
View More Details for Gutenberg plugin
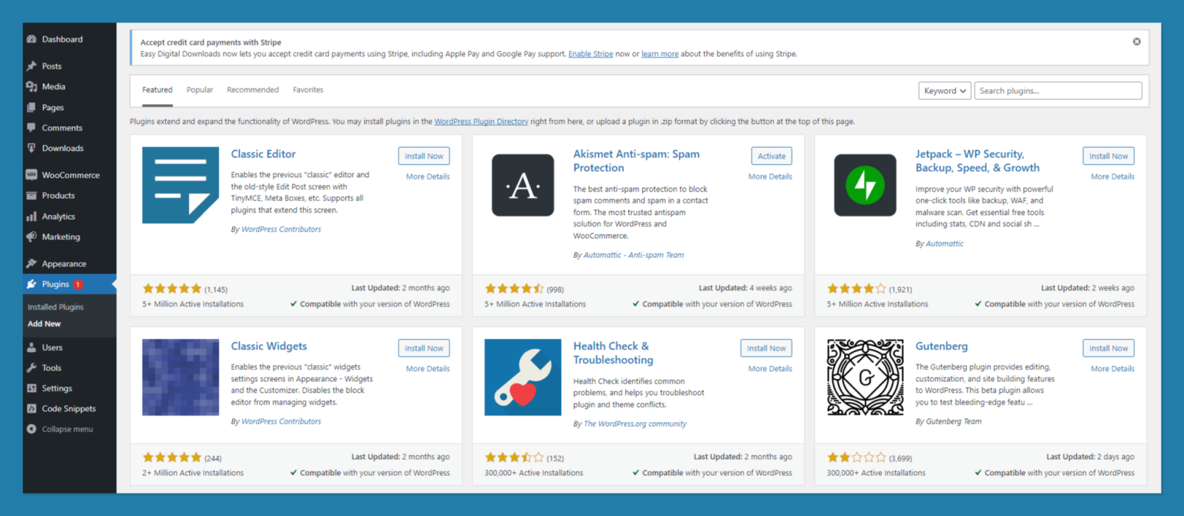(1112, 369)
